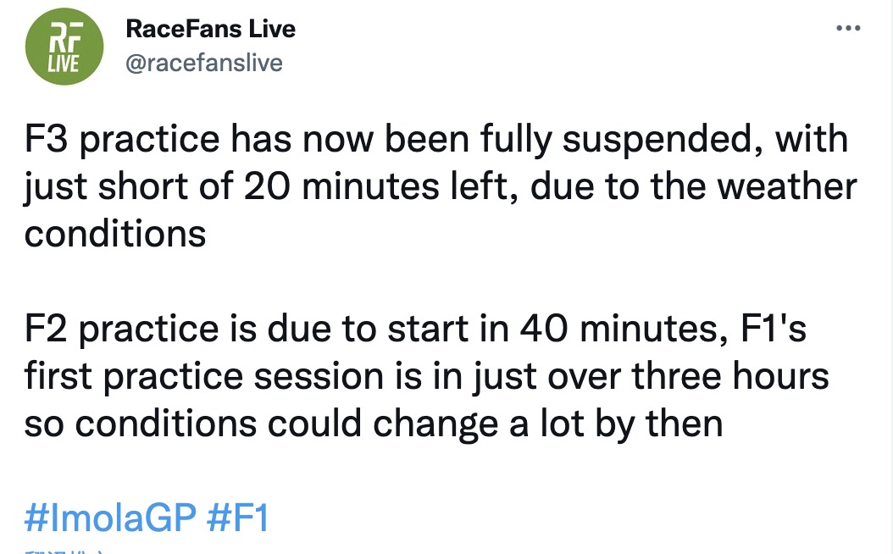Open the #F1 hashtag
893x554 pixels.
[238, 518]
